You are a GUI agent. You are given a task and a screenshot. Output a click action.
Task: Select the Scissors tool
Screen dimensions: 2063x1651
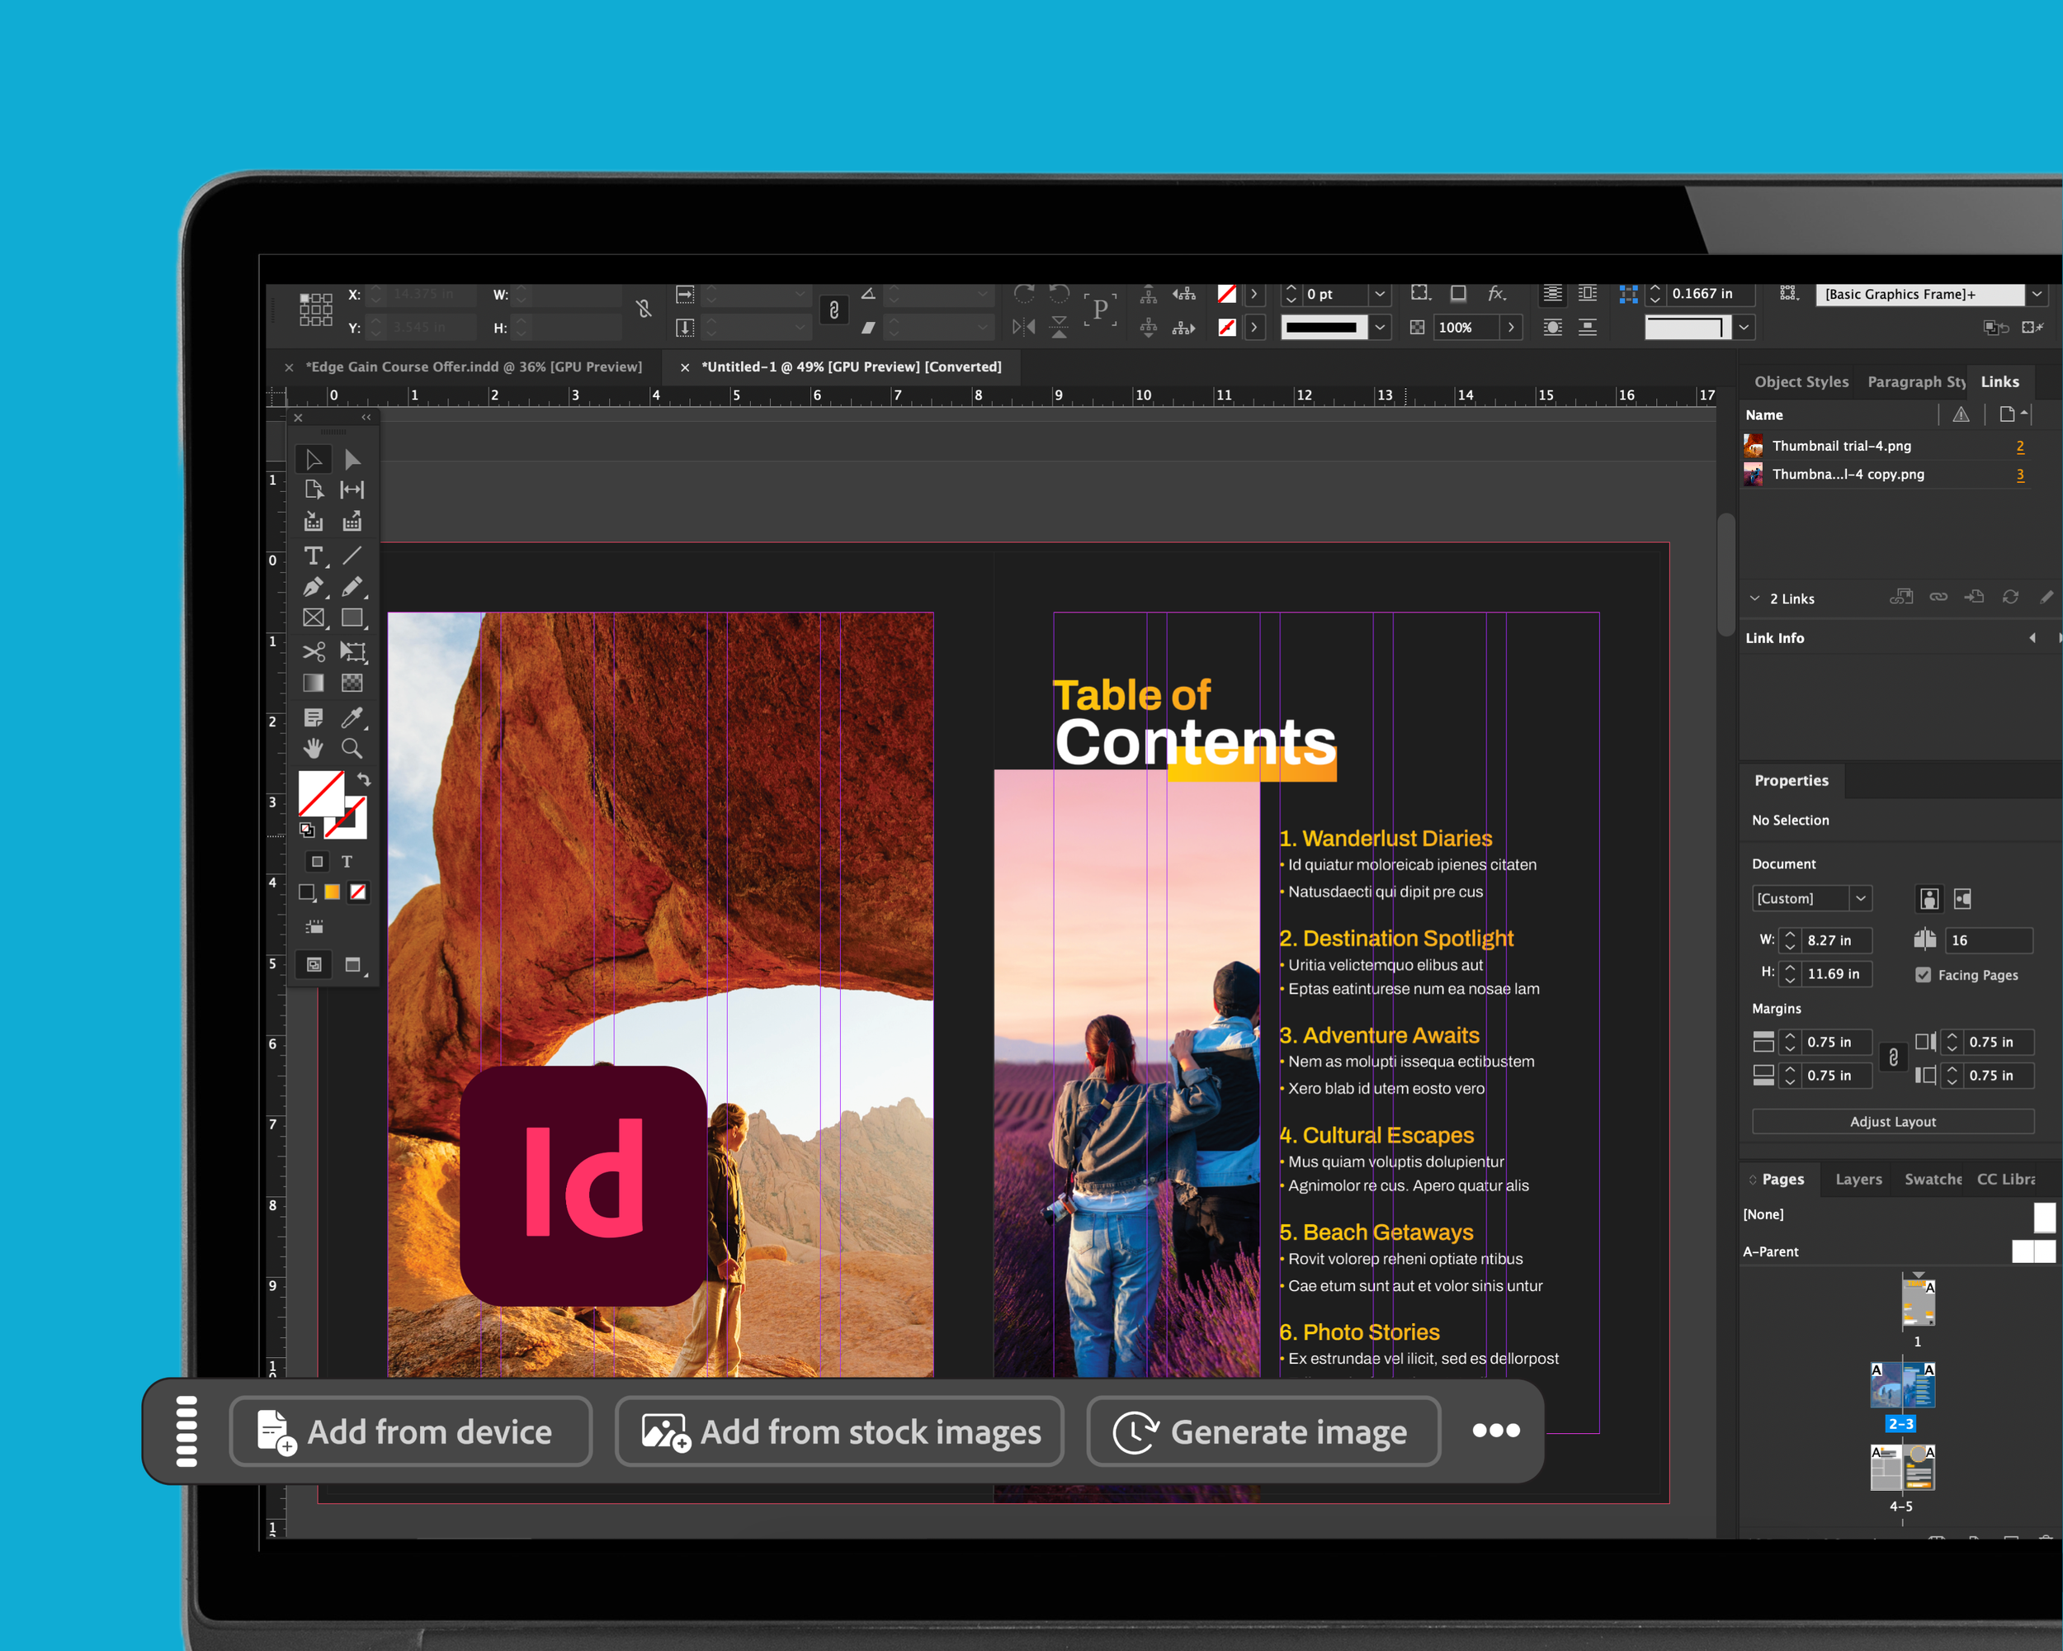click(x=313, y=652)
